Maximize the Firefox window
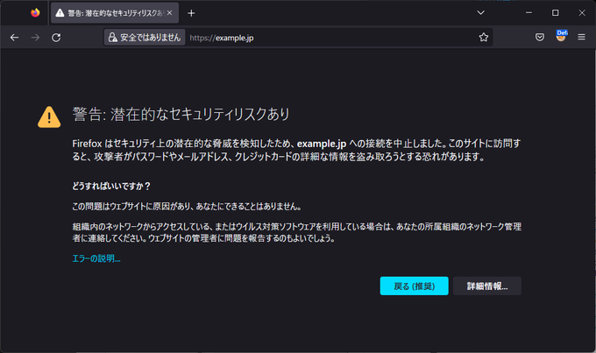Screen dimensions: 596x353 pyautogui.click(x=556, y=13)
